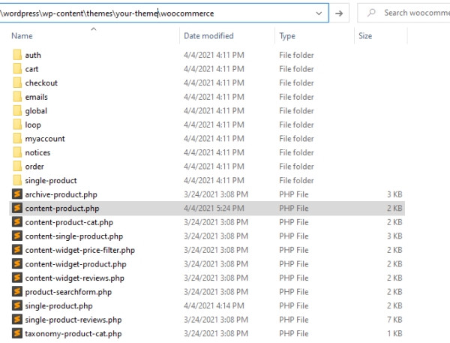Select content-single-product.php file name
The image size is (450, 343).
tap(73, 236)
